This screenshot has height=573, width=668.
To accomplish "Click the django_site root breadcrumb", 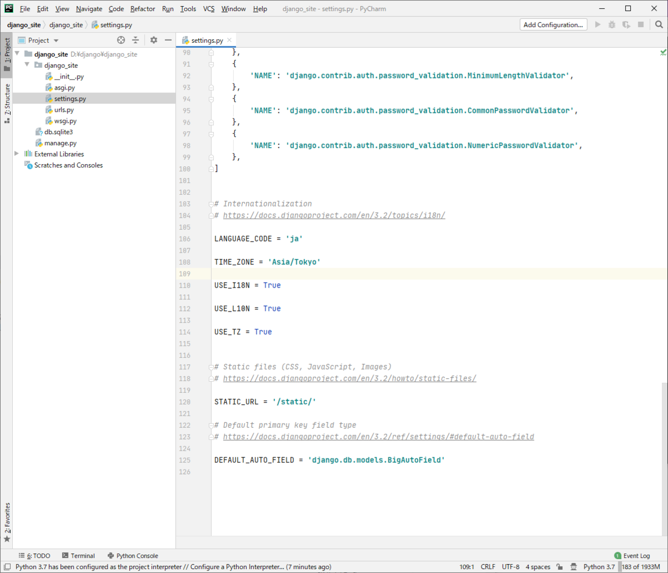I will pyautogui.click(x=24, y=25).
